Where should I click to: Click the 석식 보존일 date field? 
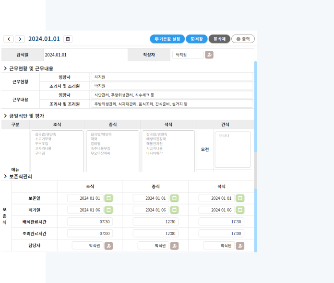(216, 198)
